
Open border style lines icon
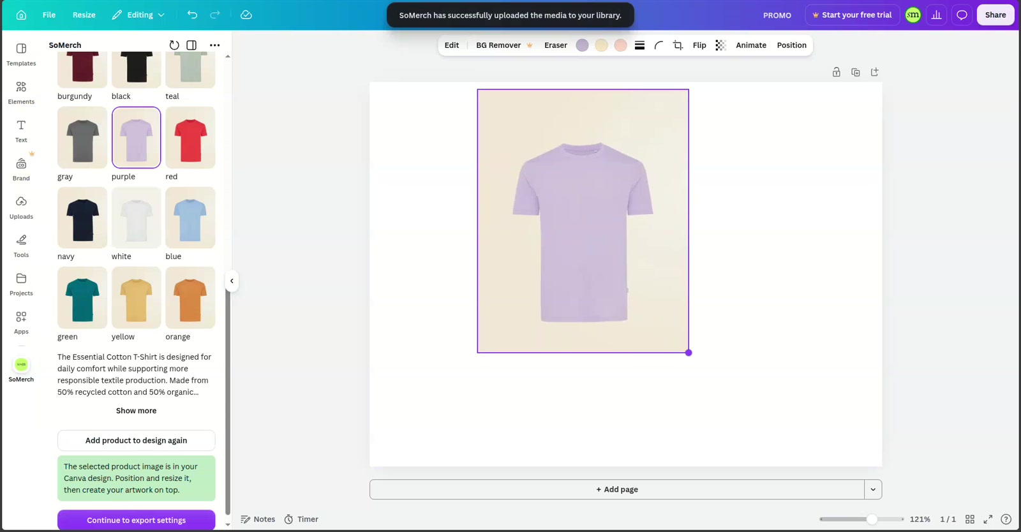(639, 45)
